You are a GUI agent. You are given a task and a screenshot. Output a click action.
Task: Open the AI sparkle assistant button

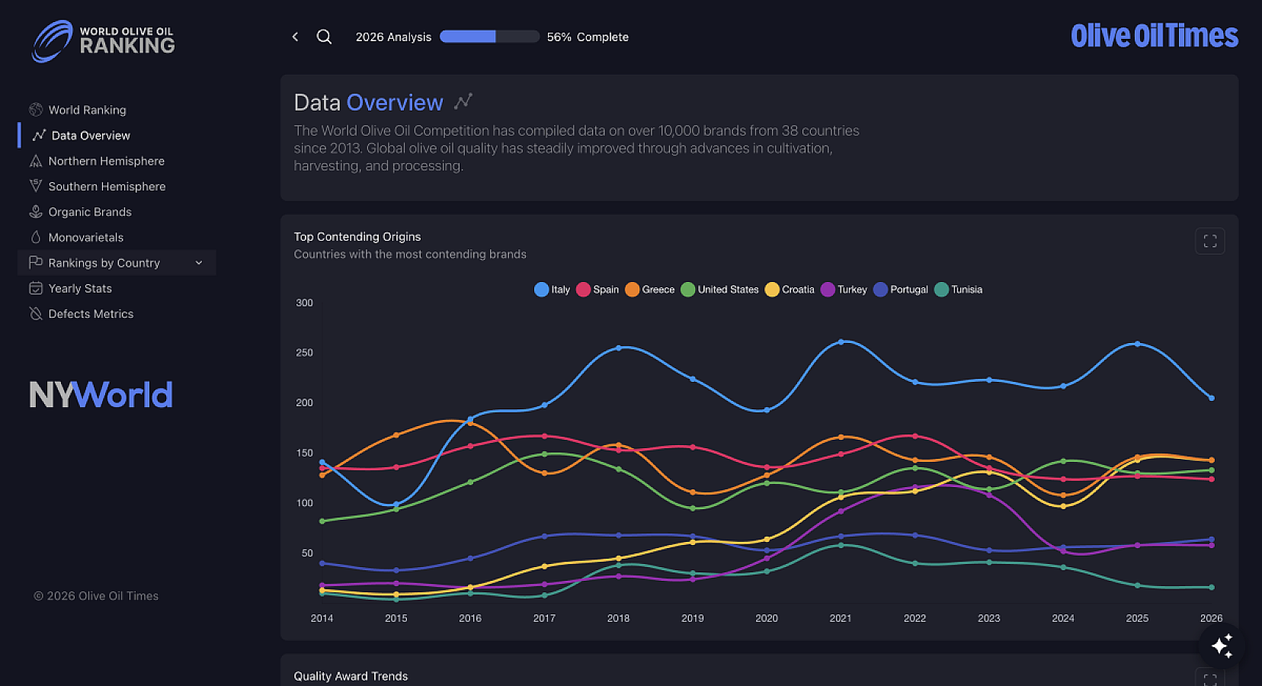click(1222, 646)
